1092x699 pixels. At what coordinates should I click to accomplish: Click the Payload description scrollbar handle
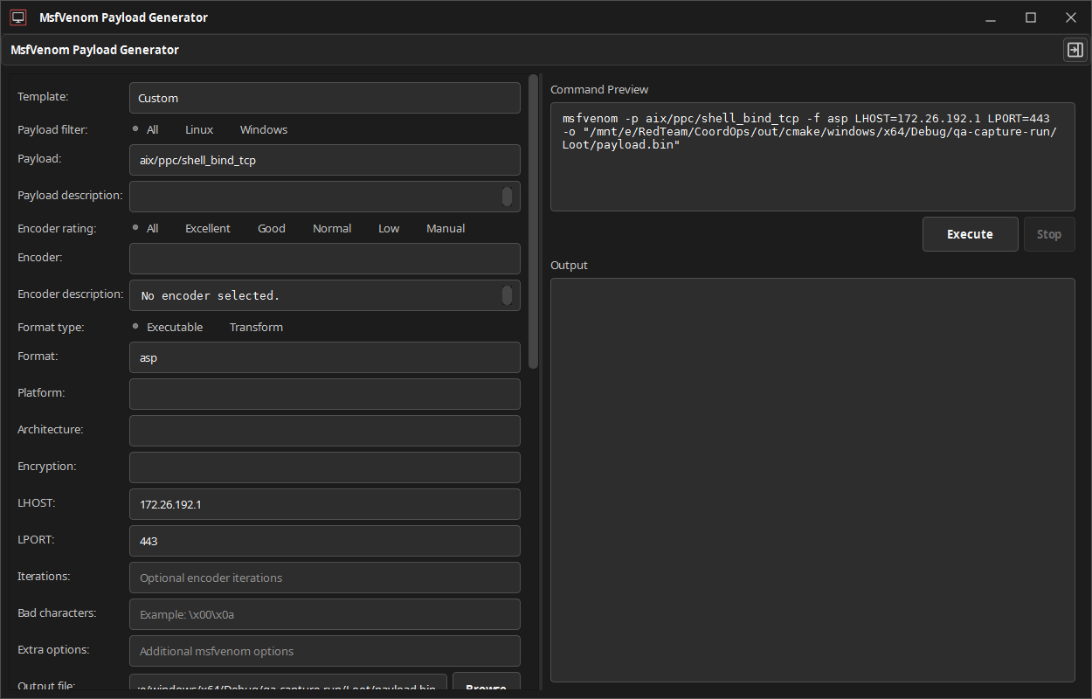click(507, 197)
